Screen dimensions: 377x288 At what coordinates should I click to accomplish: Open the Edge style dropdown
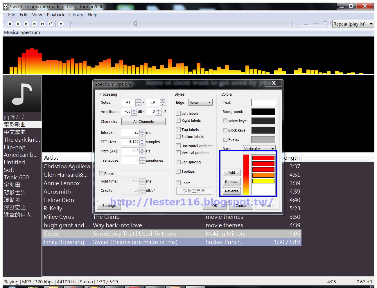200,102
